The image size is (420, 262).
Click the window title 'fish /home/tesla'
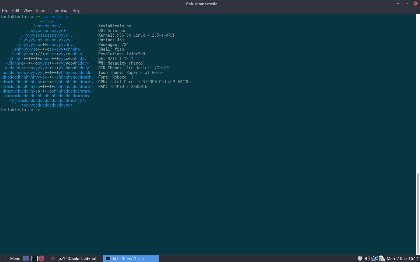point(202,4)
